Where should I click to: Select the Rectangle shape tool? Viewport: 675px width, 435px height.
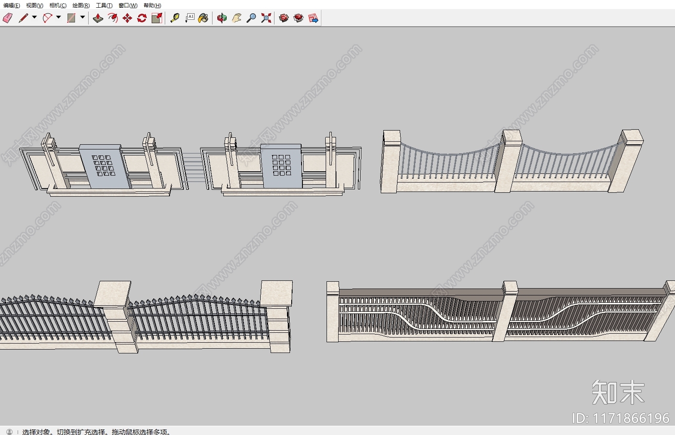click(x=71, y=18)
